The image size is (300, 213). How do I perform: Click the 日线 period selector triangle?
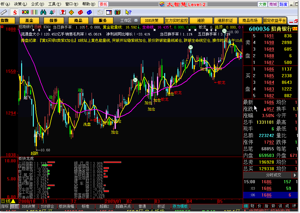coord(13,201)
